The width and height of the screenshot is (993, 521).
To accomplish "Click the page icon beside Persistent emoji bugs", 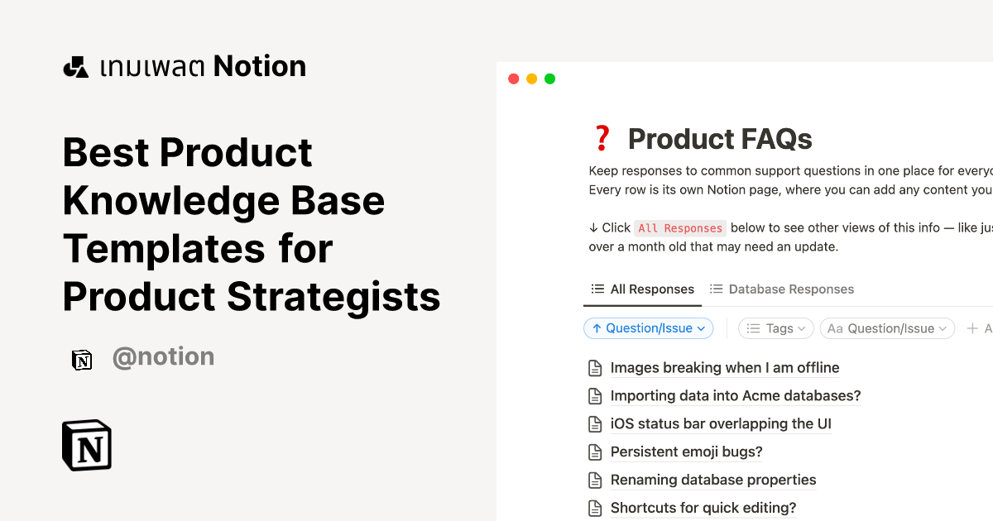I will point(595,452).
